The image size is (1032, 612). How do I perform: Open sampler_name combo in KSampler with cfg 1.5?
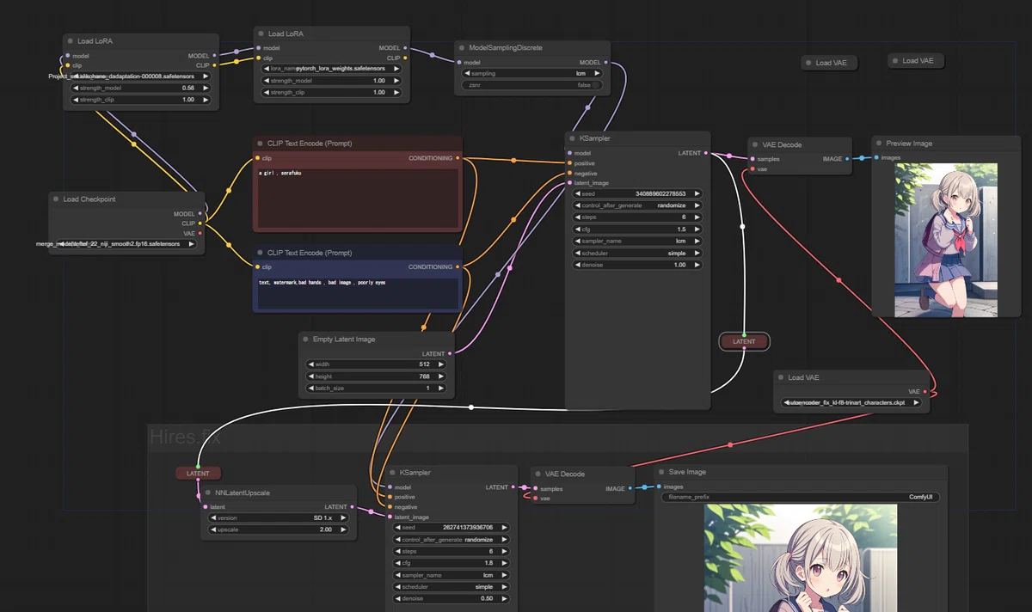pyautogui.click(x=637, y=242)
